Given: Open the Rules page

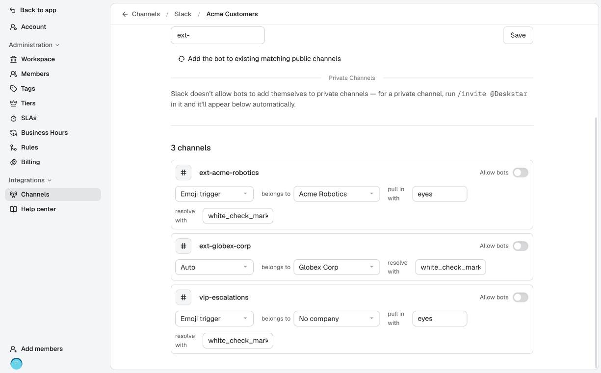Looking at the screenshot, I should [53, 148].
